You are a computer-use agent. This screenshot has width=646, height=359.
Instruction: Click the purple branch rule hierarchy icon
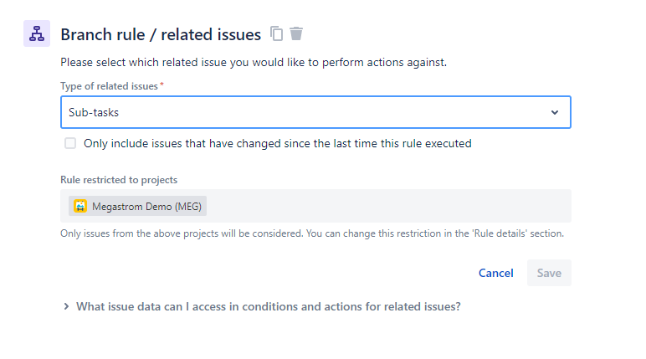click(x=37, y=33)
